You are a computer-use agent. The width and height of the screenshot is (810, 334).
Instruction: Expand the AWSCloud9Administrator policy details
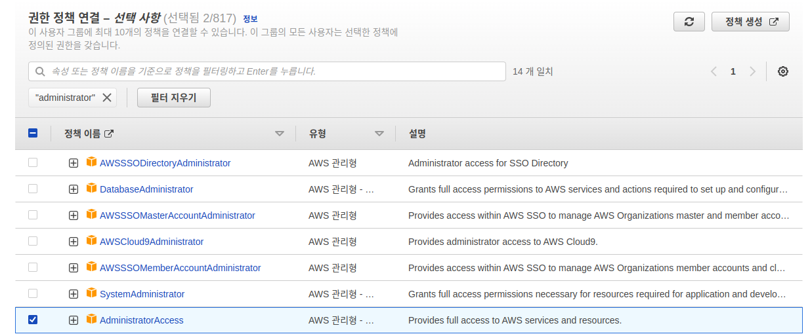point(74,242)
